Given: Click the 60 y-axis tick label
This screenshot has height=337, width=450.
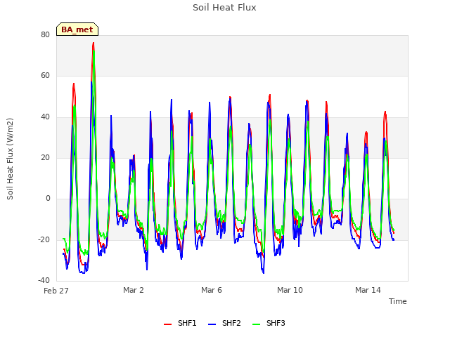Looking at the screenshot, I should 45,75.
